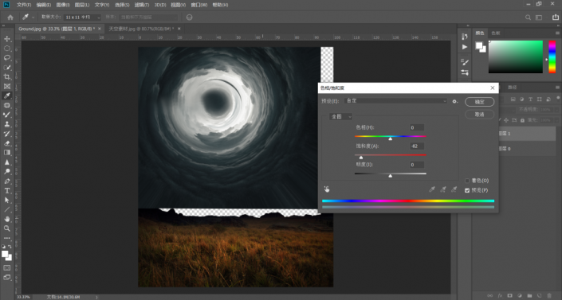The image size is (562, 300).
Task: Select the Gradient tool
Action: click(x=7, y=153)
